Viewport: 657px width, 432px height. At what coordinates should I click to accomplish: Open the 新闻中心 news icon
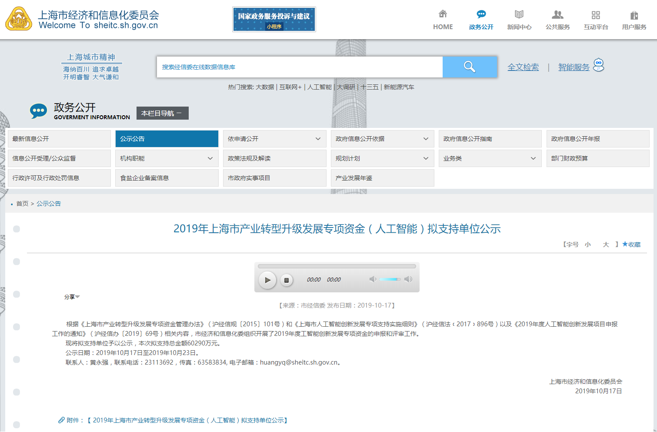pyautogui.click(x=519, y=14)
